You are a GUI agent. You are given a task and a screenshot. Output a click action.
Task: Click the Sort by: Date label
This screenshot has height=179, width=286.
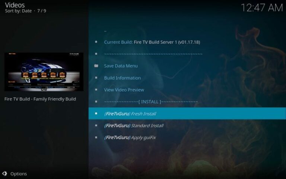tap(18, 11)
